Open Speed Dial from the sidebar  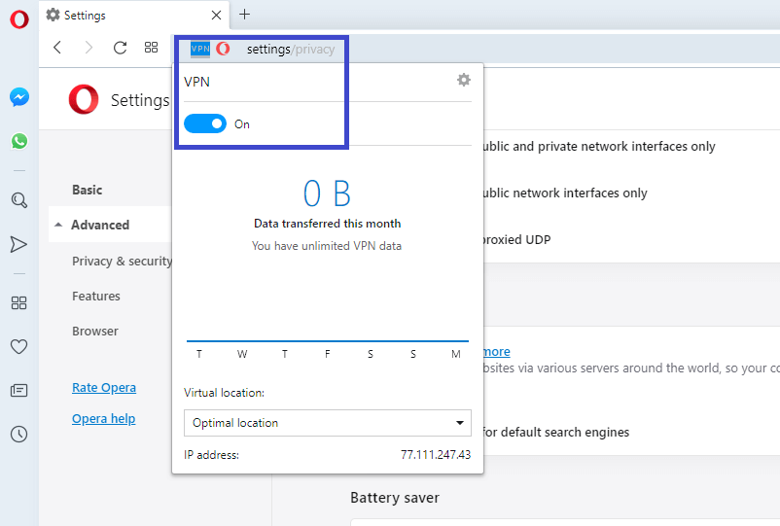pyautogui.click(x=18, y=302)
